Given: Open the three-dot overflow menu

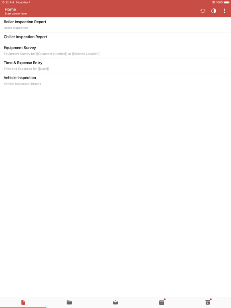Looking at the screenshot, I should [224, 11].
